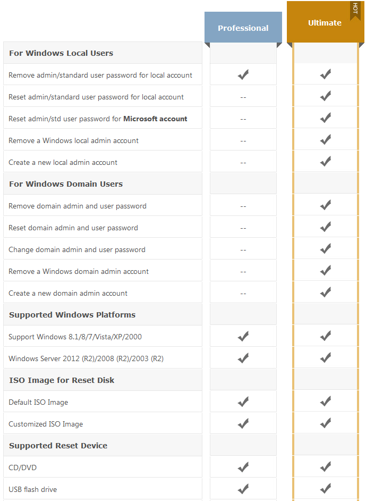The height and width of the screenshot is (501, 366).
Task: Click Ultimate checkmark for Remove domain admin password
Action: click(326, 205)
